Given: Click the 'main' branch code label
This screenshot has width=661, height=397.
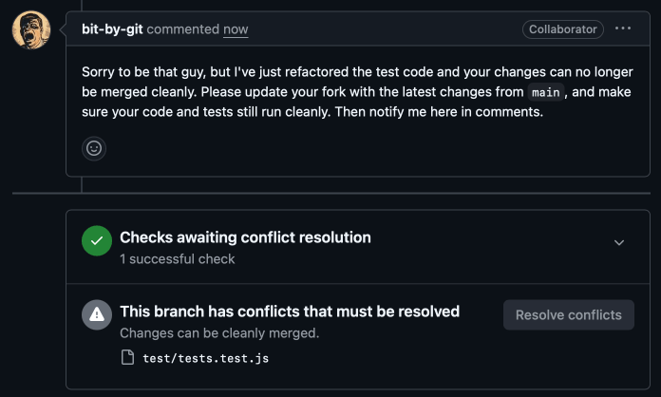Looking at the screenshot, I should coord(545,92).
